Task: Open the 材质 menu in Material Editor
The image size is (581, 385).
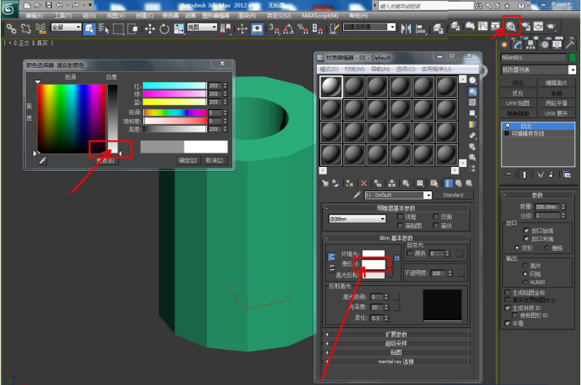Action: click(354, 68)
